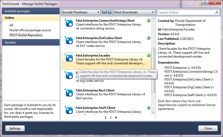Viewport: 223px width, 137px height.
Task: Select FDOT NuGet Repository source
Action: click(x=26, y=35)
